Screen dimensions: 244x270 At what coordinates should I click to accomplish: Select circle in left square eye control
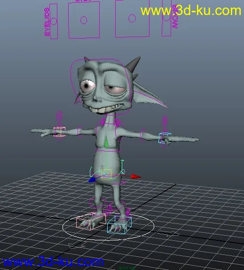click(x=84, y=20)
